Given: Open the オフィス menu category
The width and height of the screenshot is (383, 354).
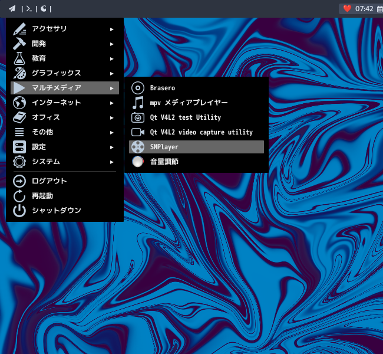Looking at the screenshot, I should (x=65, y=117).
